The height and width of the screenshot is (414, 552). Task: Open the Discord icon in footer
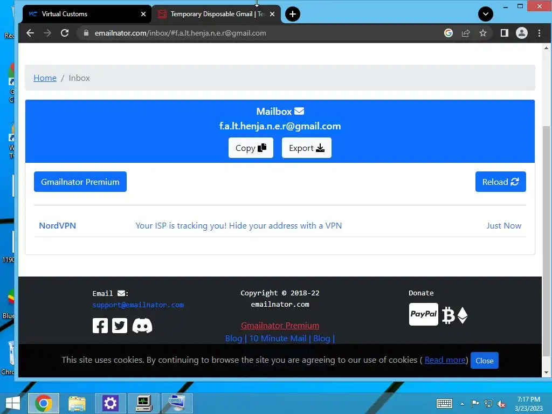pos(142,326)
